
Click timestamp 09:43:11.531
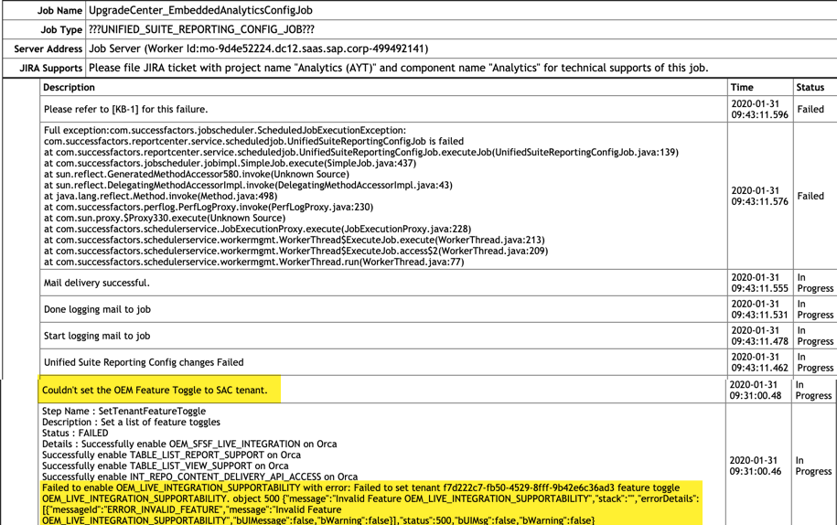point(759,315)
